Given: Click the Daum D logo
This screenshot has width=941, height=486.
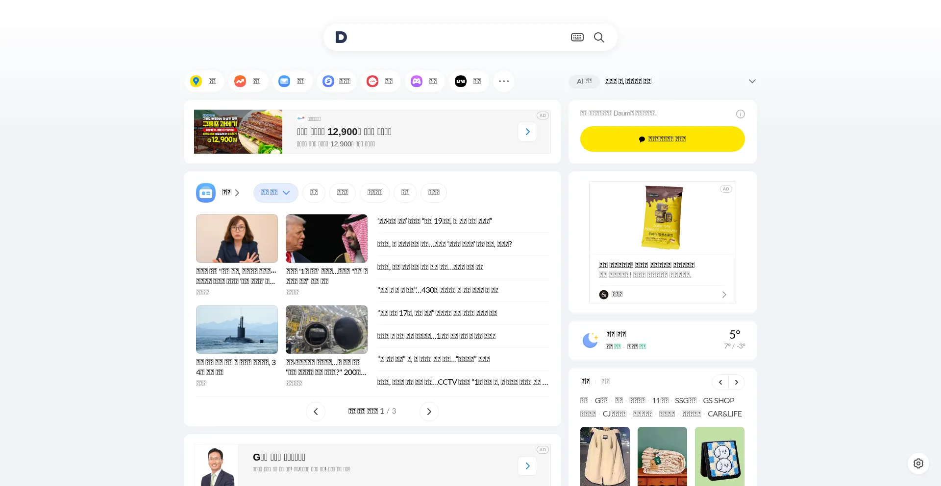Looking at the screenshot, I should pos(341,37).
